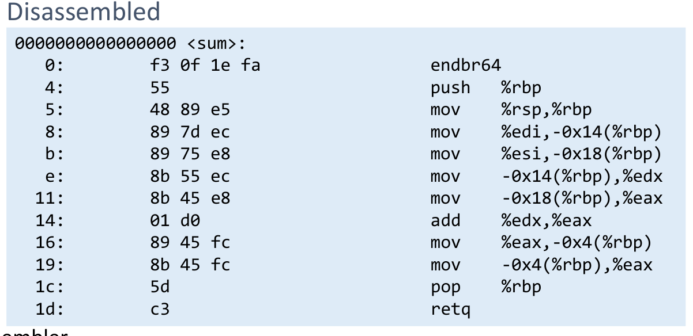Viewport: 693px width, 336px height.
Task: Click hex bytes f3 0f 1e fa
Action: pyautogui.click(x=205, y=66)
